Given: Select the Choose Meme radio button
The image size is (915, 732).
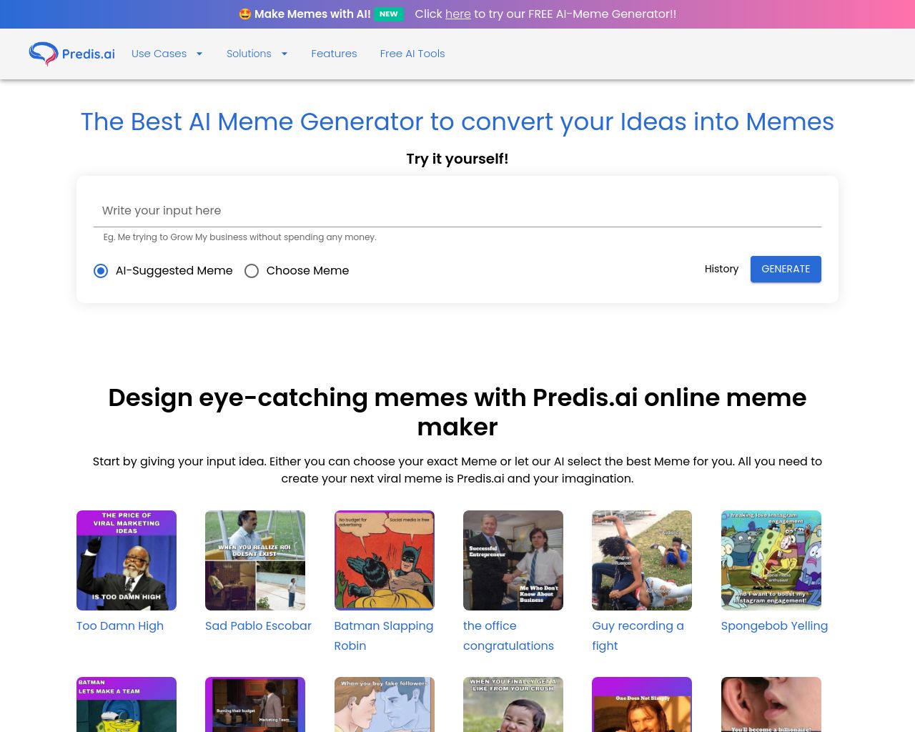Looking at the screenshot, I should coord(252,271).
